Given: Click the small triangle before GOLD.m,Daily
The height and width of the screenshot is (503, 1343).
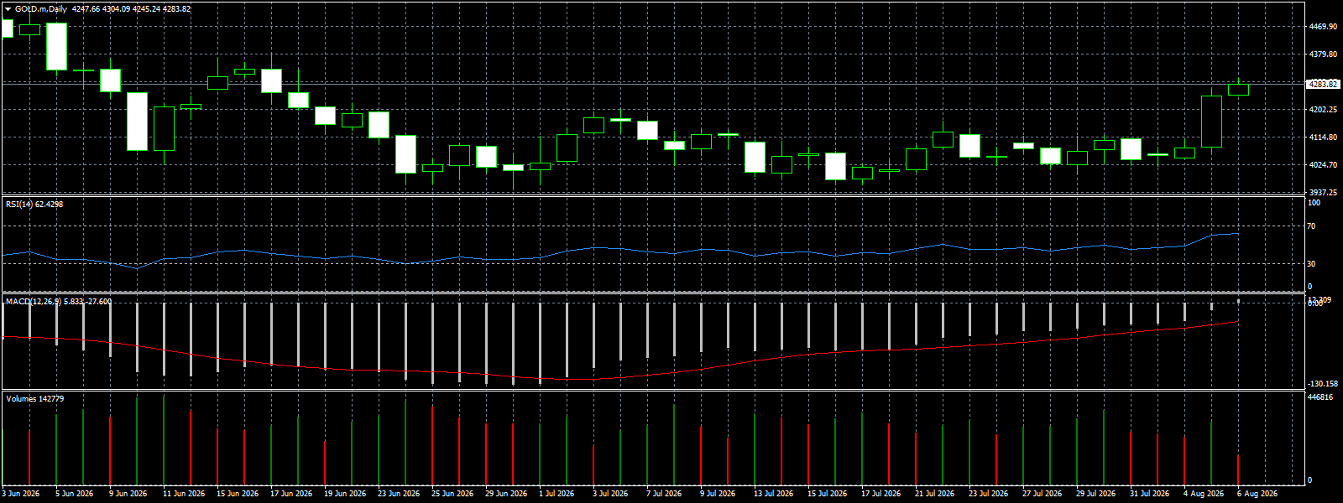Looking at the screenshot, I should pyautogui.click(x=8, y=9).
